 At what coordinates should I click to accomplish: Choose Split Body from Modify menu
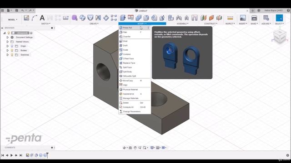[135, 72]
